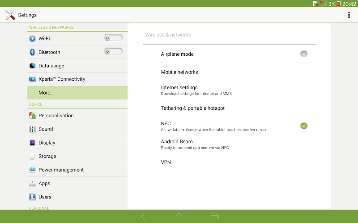
Task: Click the DEVICE section header
Action: pyautogui.click(x=36, y=104)
